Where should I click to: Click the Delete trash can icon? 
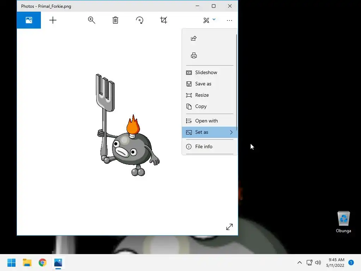(x=115, y=20)
